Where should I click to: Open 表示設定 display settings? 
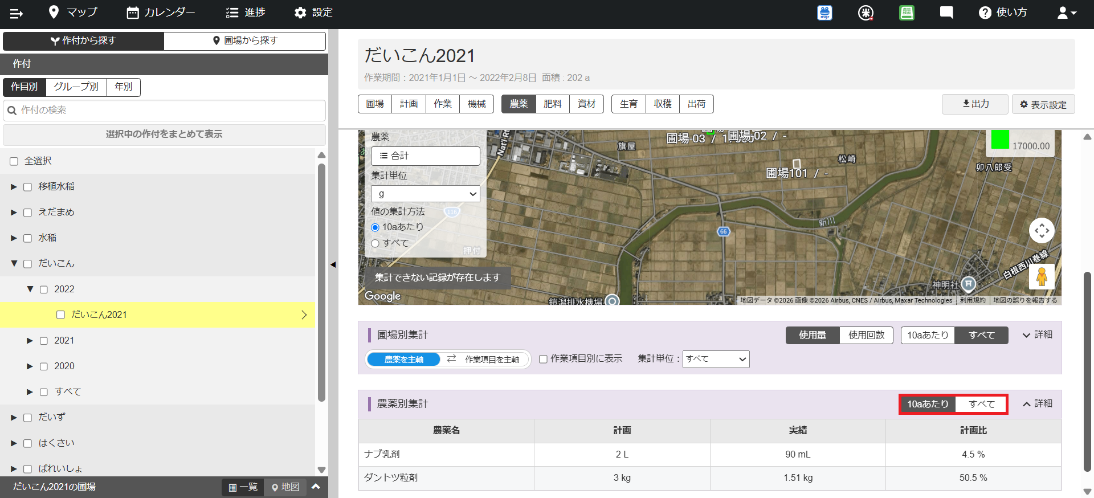[1043, 104]
